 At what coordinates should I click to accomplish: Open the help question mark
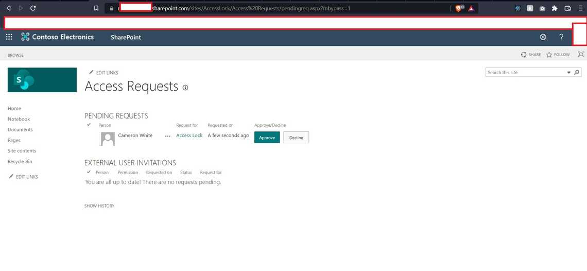pyautogui.click(x=561, y=37)
